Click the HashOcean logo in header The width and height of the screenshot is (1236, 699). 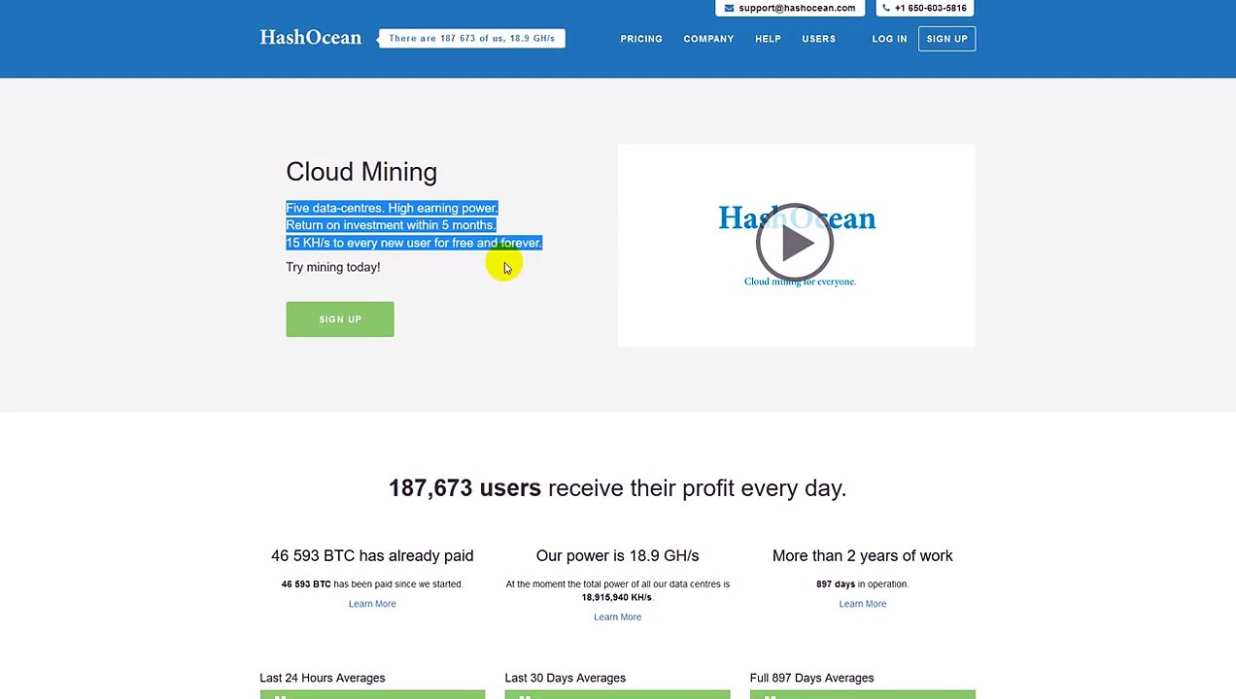tap(310, 38)
